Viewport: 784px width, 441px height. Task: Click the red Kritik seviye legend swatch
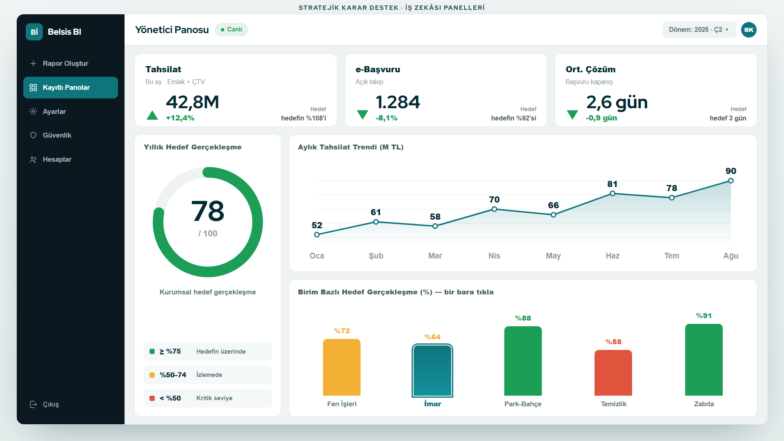[152, 398]
